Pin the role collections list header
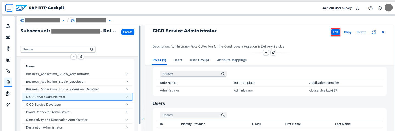Image resolution: width=395 pixels, height=131 pixels. pyautogui.click(x=81, y=57)
